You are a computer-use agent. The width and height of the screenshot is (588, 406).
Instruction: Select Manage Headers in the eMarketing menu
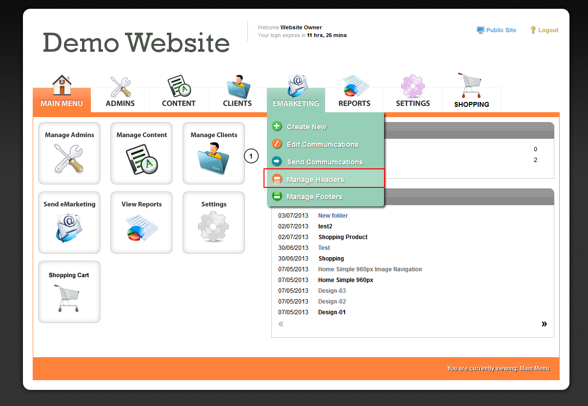(x=315, y=180)
